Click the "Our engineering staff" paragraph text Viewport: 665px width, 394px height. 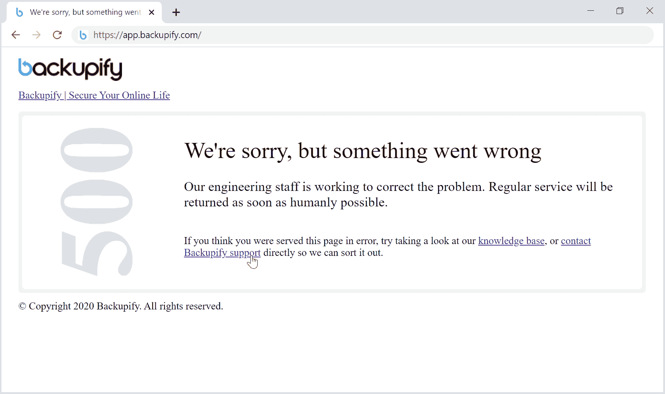tap(398, 194)
